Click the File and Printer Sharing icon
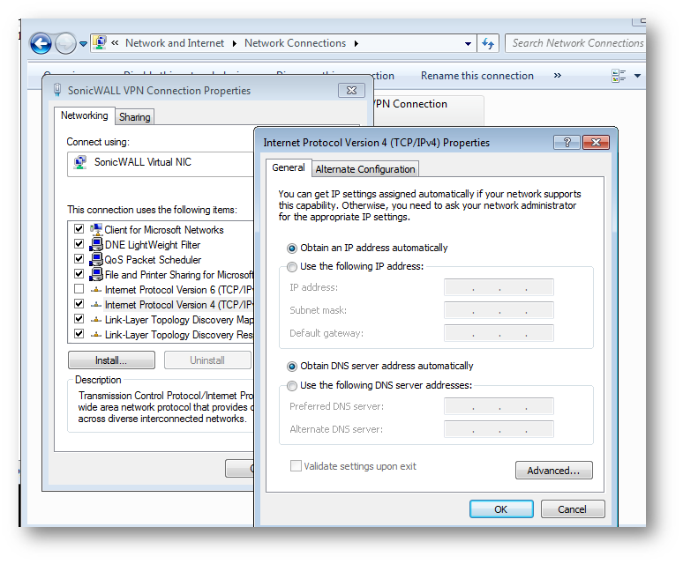 tap(96, 274)
